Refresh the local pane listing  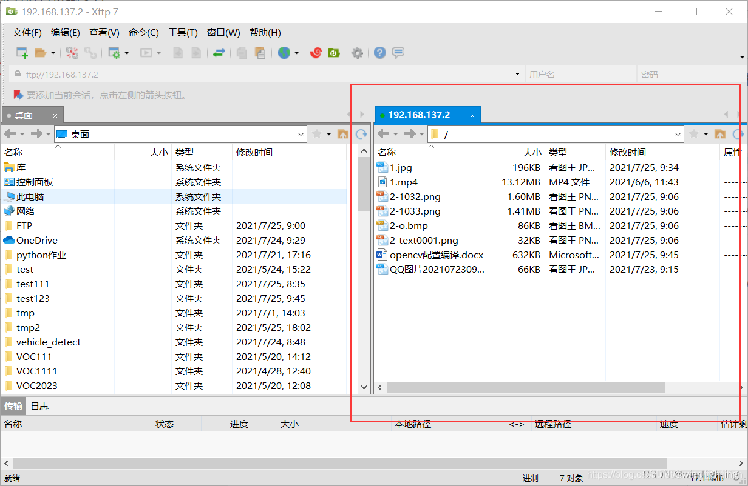click(362, 134)
